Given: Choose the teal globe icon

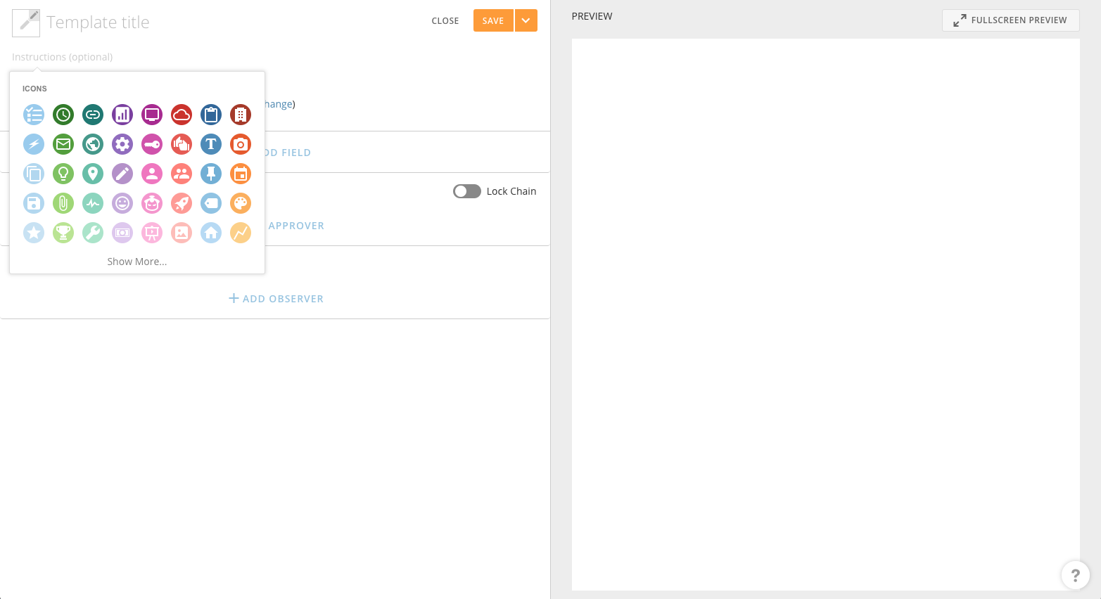Looking at the screenshot, I should [x=93, y=144].
